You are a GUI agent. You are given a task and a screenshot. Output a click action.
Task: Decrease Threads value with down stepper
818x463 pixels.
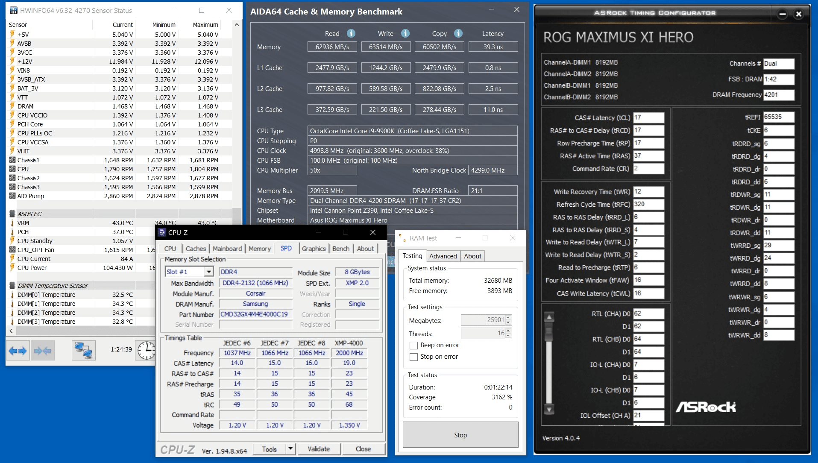508,336
